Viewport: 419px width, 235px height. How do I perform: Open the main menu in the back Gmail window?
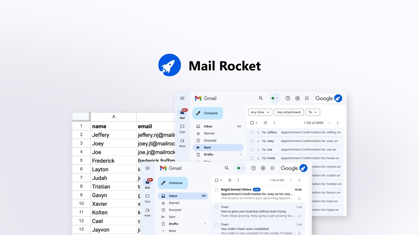(182, 98)
